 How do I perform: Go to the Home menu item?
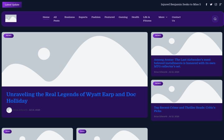tap(46, 17)
